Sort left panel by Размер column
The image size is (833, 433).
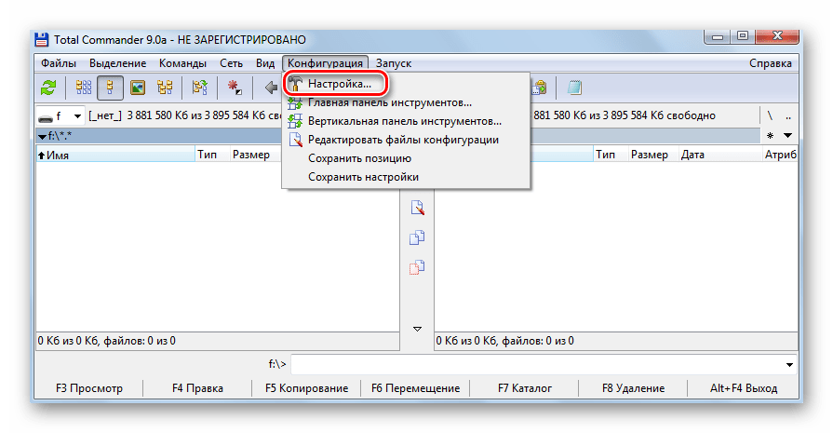click(251, 155)
